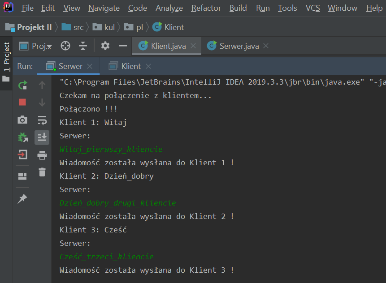Open the Refactor menu
This screenshot has height=283, width=386.
[206, 8]
